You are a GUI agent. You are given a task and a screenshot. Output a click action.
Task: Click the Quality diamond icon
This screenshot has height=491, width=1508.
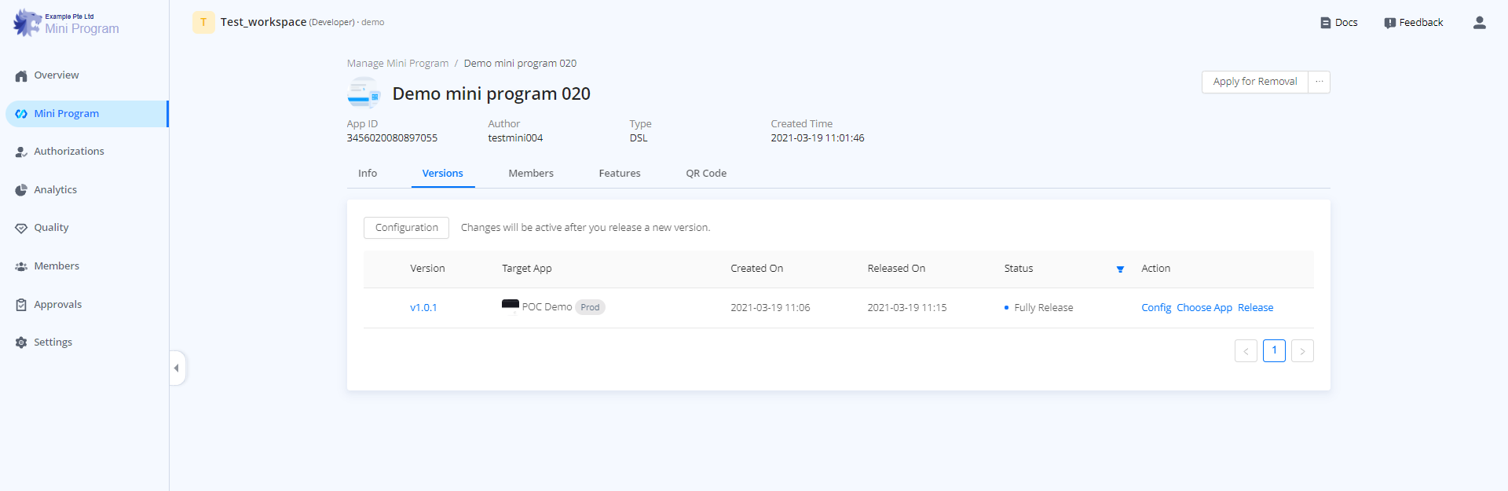click(x=21, y=229)
